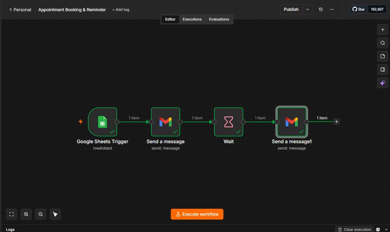Pop out the logs panel

pos(378,229)
